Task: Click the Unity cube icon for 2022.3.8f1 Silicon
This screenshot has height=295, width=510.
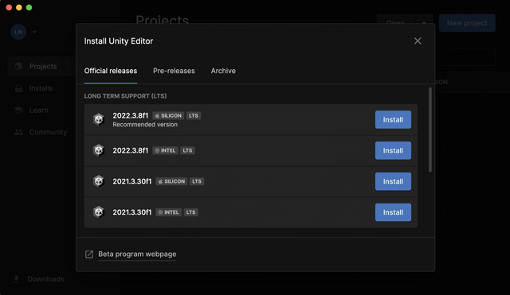Action: tap(99, 119)
